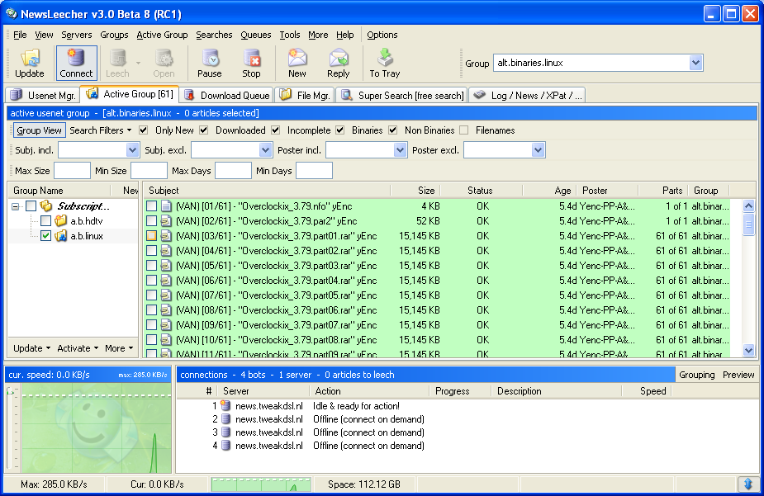This screenshot has width=764, height=496.
Task: Click the Max Size input field
Action: [x=72, y=171]
